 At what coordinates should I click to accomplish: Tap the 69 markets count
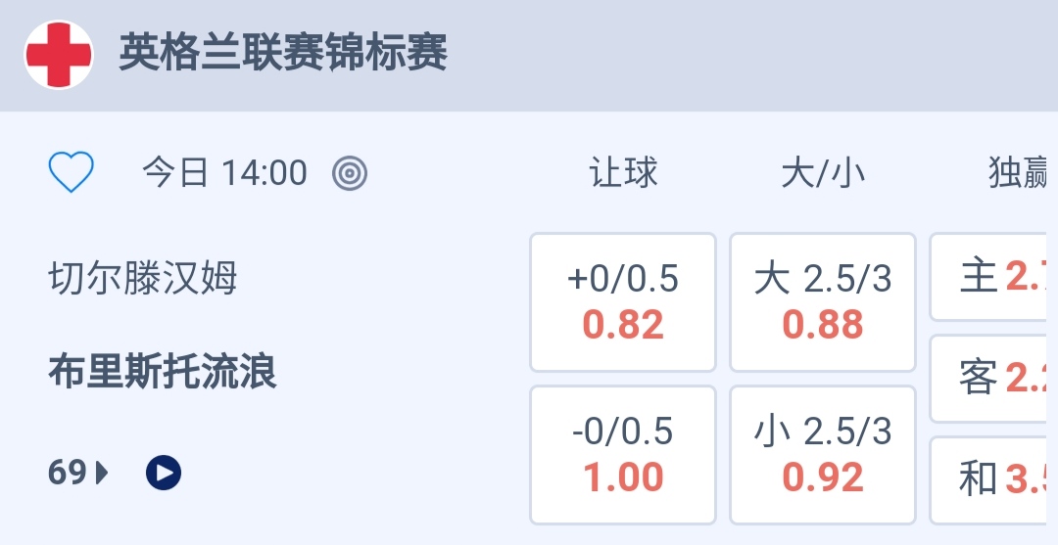click(68, 474)
